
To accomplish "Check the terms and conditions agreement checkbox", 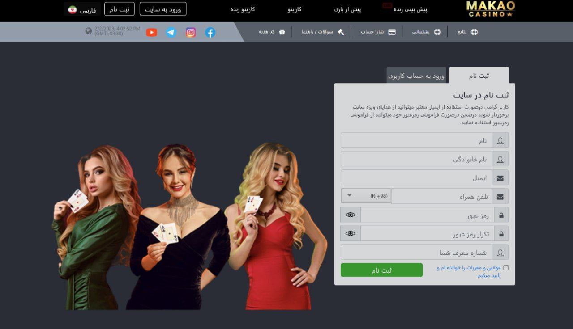I will [505, 267].
